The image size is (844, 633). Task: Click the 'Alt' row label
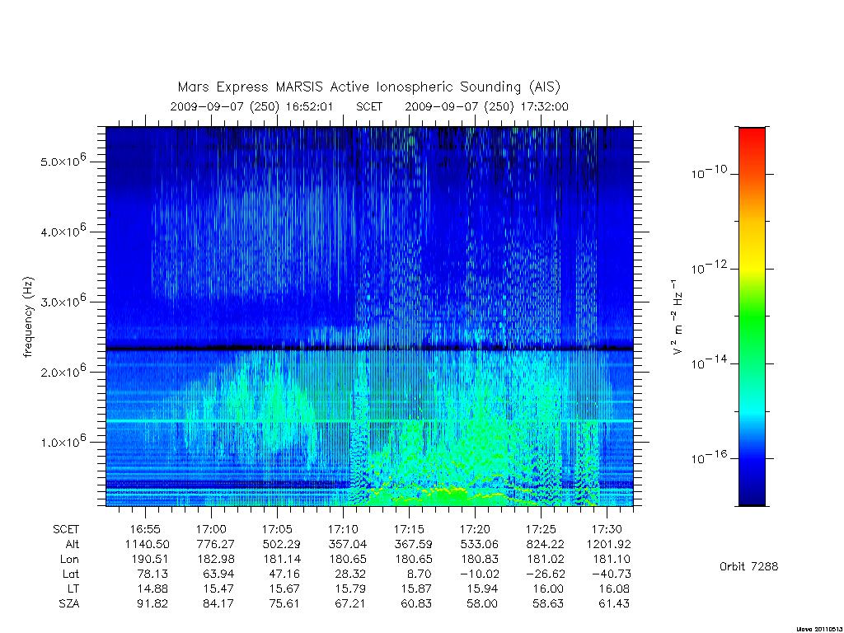tap(72, 544)
